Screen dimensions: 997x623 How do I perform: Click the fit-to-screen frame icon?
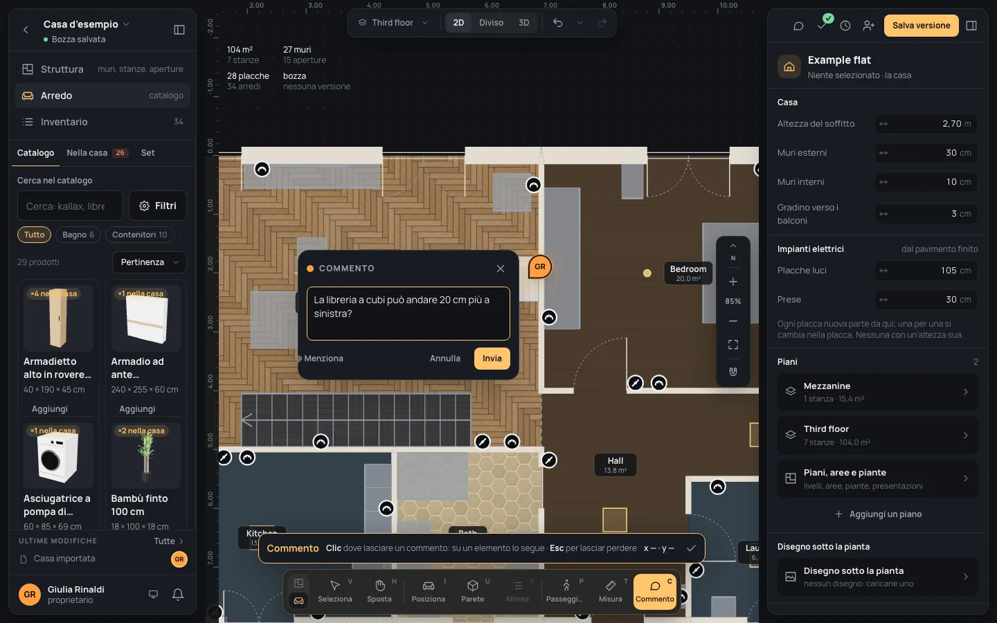733,345
